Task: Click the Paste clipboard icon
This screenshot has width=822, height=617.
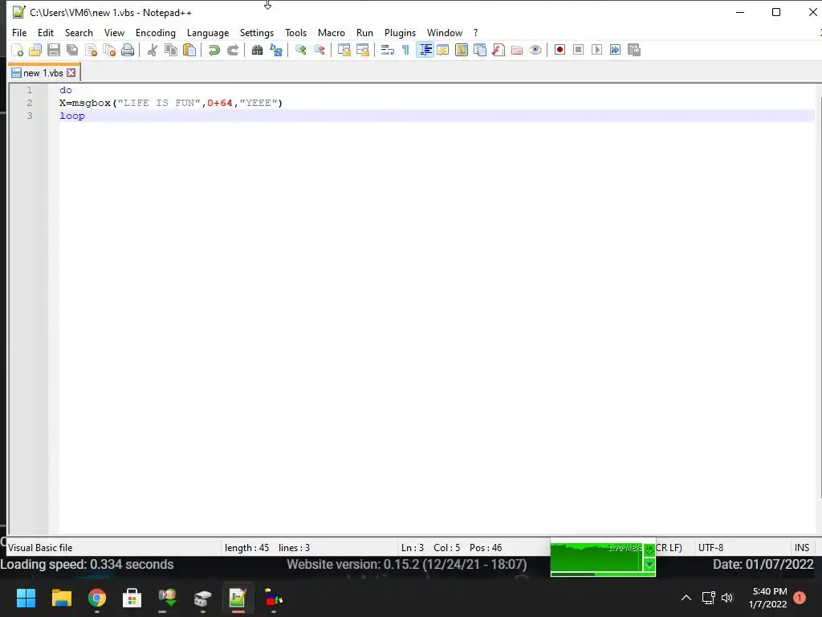Action: (x=189, y=50)
